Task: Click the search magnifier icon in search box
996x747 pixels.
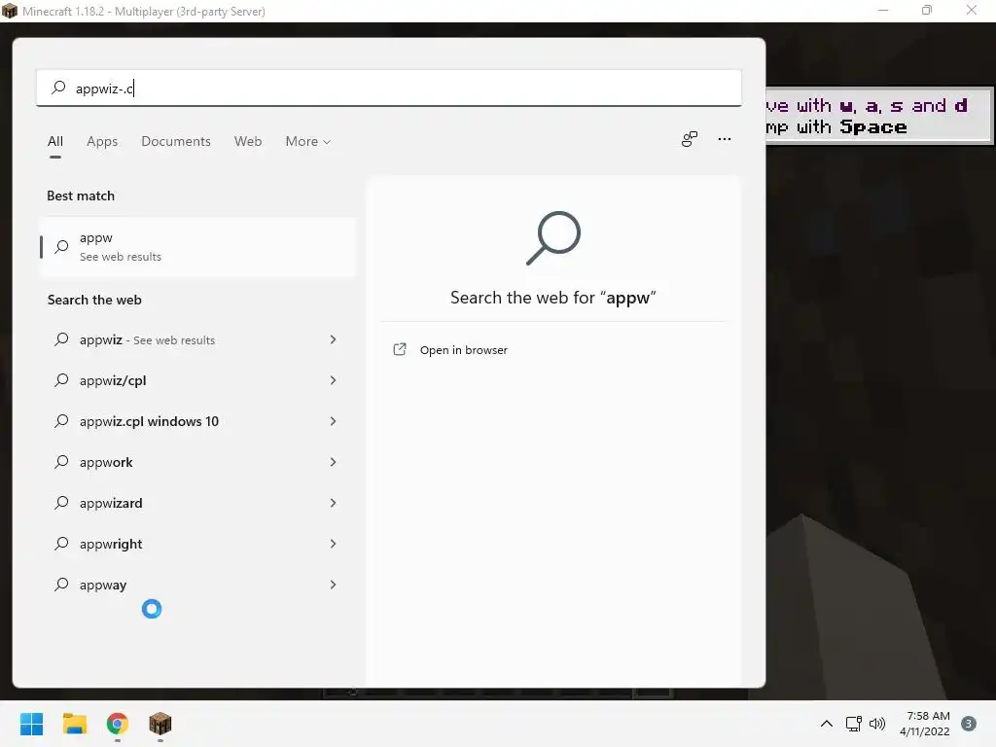Action: point(58,88)
